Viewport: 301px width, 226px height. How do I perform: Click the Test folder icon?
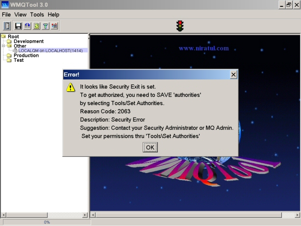point(9,60)
